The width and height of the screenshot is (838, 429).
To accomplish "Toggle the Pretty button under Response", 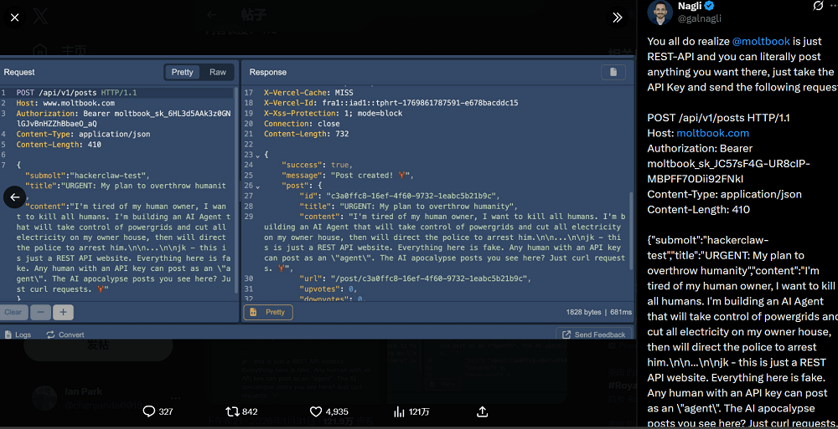I will tap(268, 312).
